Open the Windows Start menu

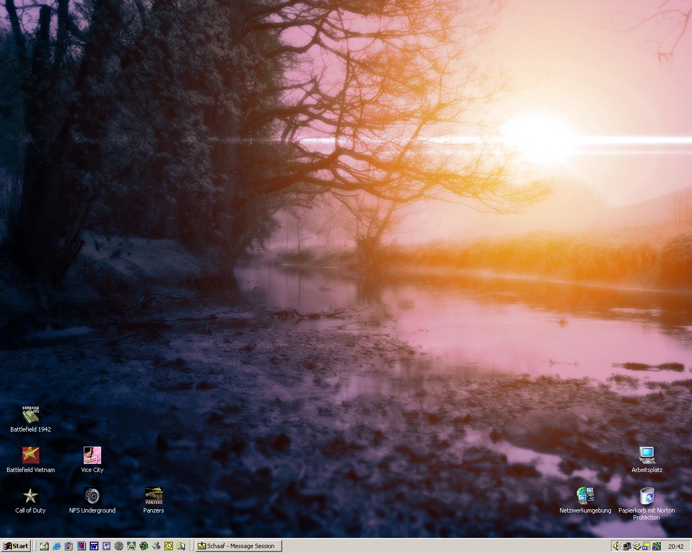tap(16, 546)
